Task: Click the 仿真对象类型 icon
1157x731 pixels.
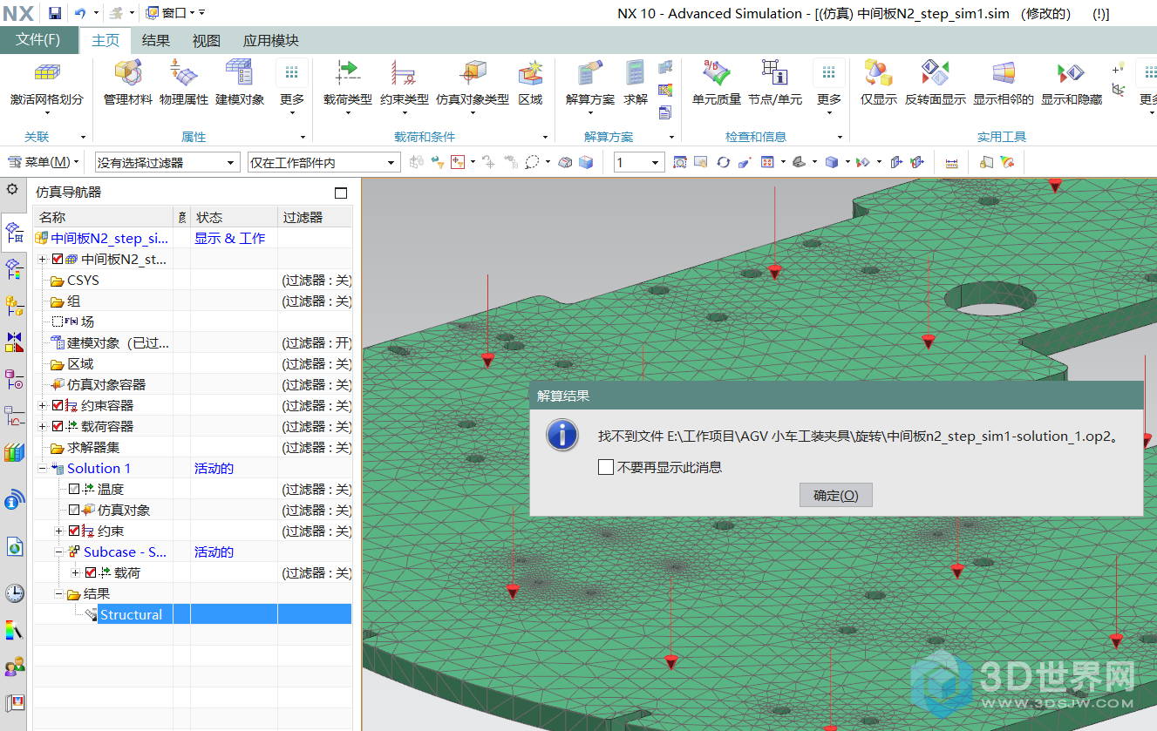Action: tap(473, 75)
